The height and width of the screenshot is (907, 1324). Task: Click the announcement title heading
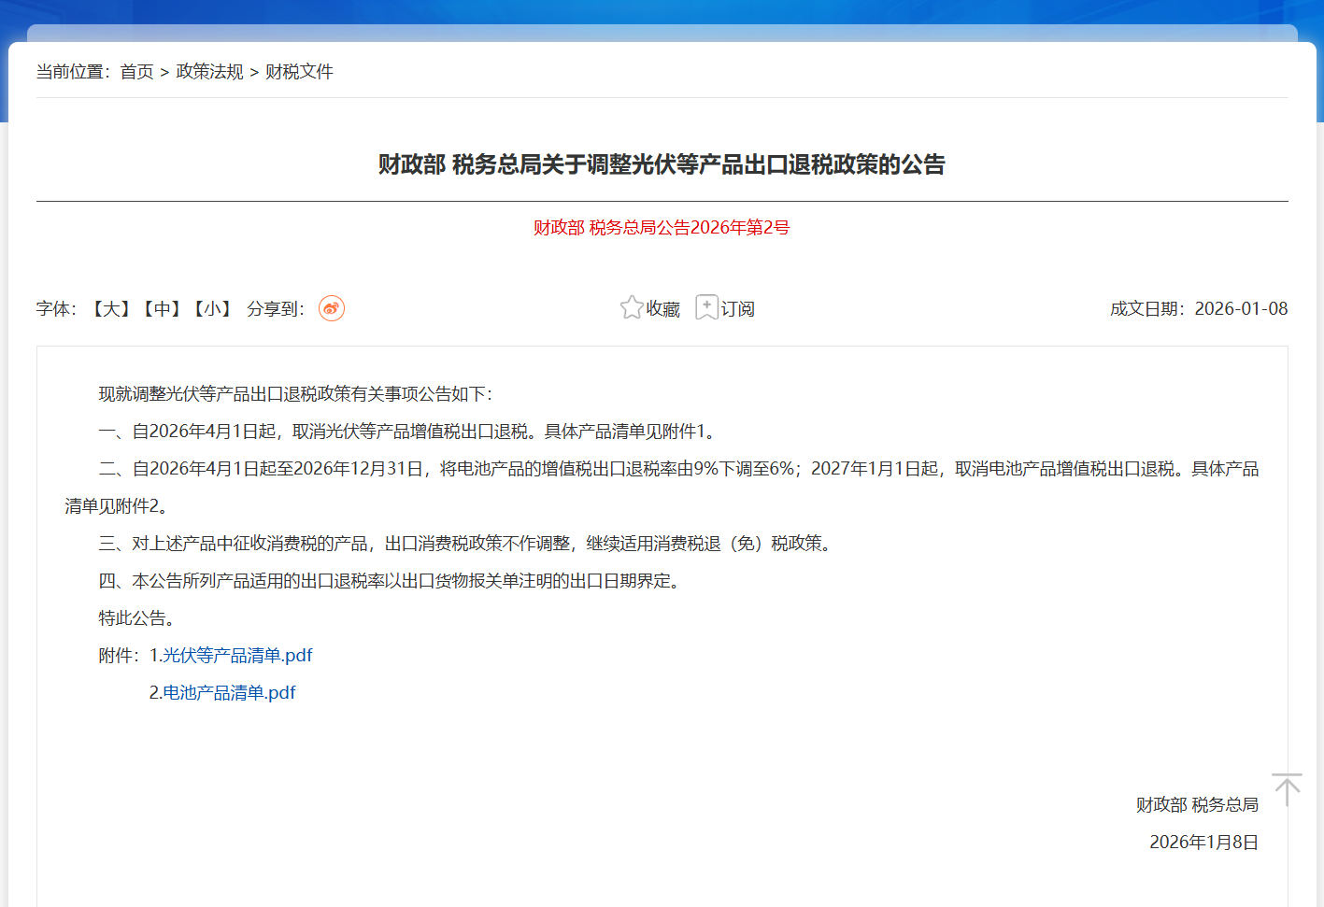coord(662,165)
